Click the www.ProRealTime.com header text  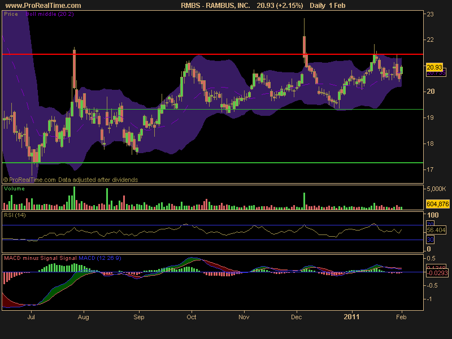(44, 6)
